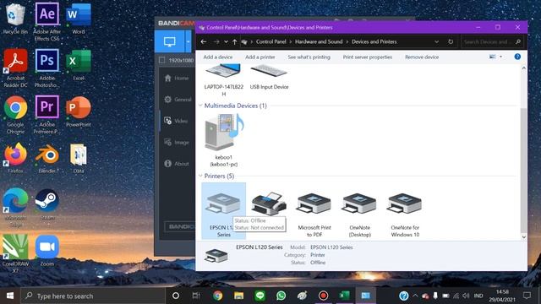The image size is (541, 304).
Task: Open Microsoft Edge desktop shortcut
Action: pos(15,208)
